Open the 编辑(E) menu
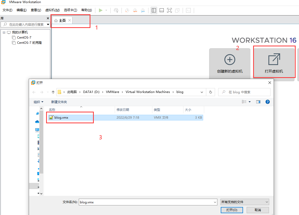 point(22,10)
